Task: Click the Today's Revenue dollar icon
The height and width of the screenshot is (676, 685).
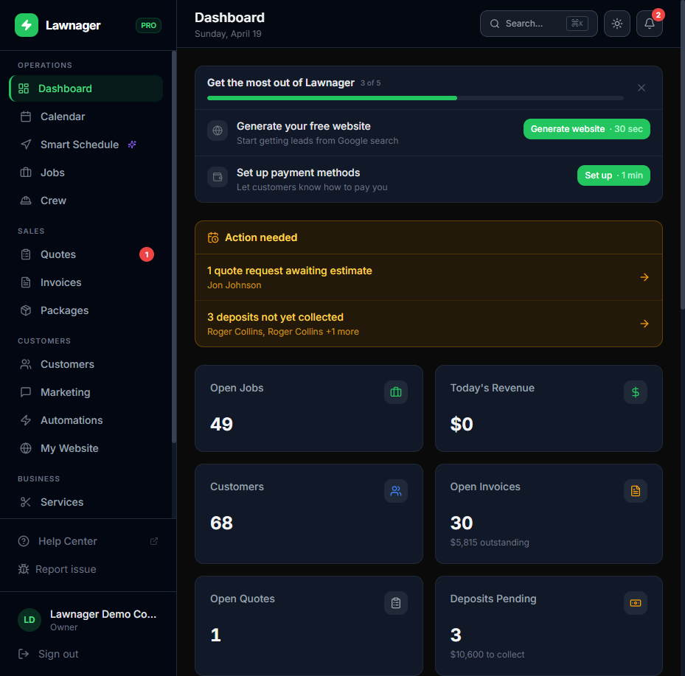Action: [x=635, y=392]
